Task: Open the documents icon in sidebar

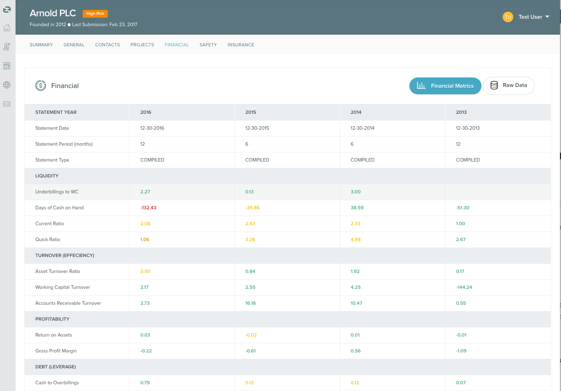Action: pos(7,47)
